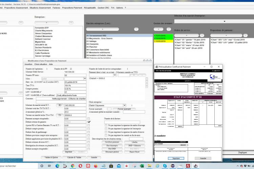Viewport: 254px width, 169px height.
Task: Show hidden system tray icons
Action: tap(238, 166)
